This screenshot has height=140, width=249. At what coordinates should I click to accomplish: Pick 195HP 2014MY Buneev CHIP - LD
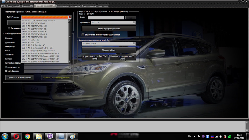(x=45, y=62)
